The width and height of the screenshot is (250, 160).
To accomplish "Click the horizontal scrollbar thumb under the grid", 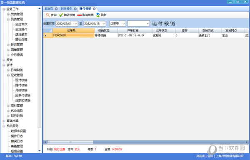I will [70, 142].
